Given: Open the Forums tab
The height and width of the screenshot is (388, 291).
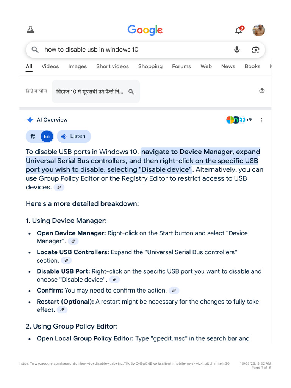Looking at the screenshot, I should 181,66.
